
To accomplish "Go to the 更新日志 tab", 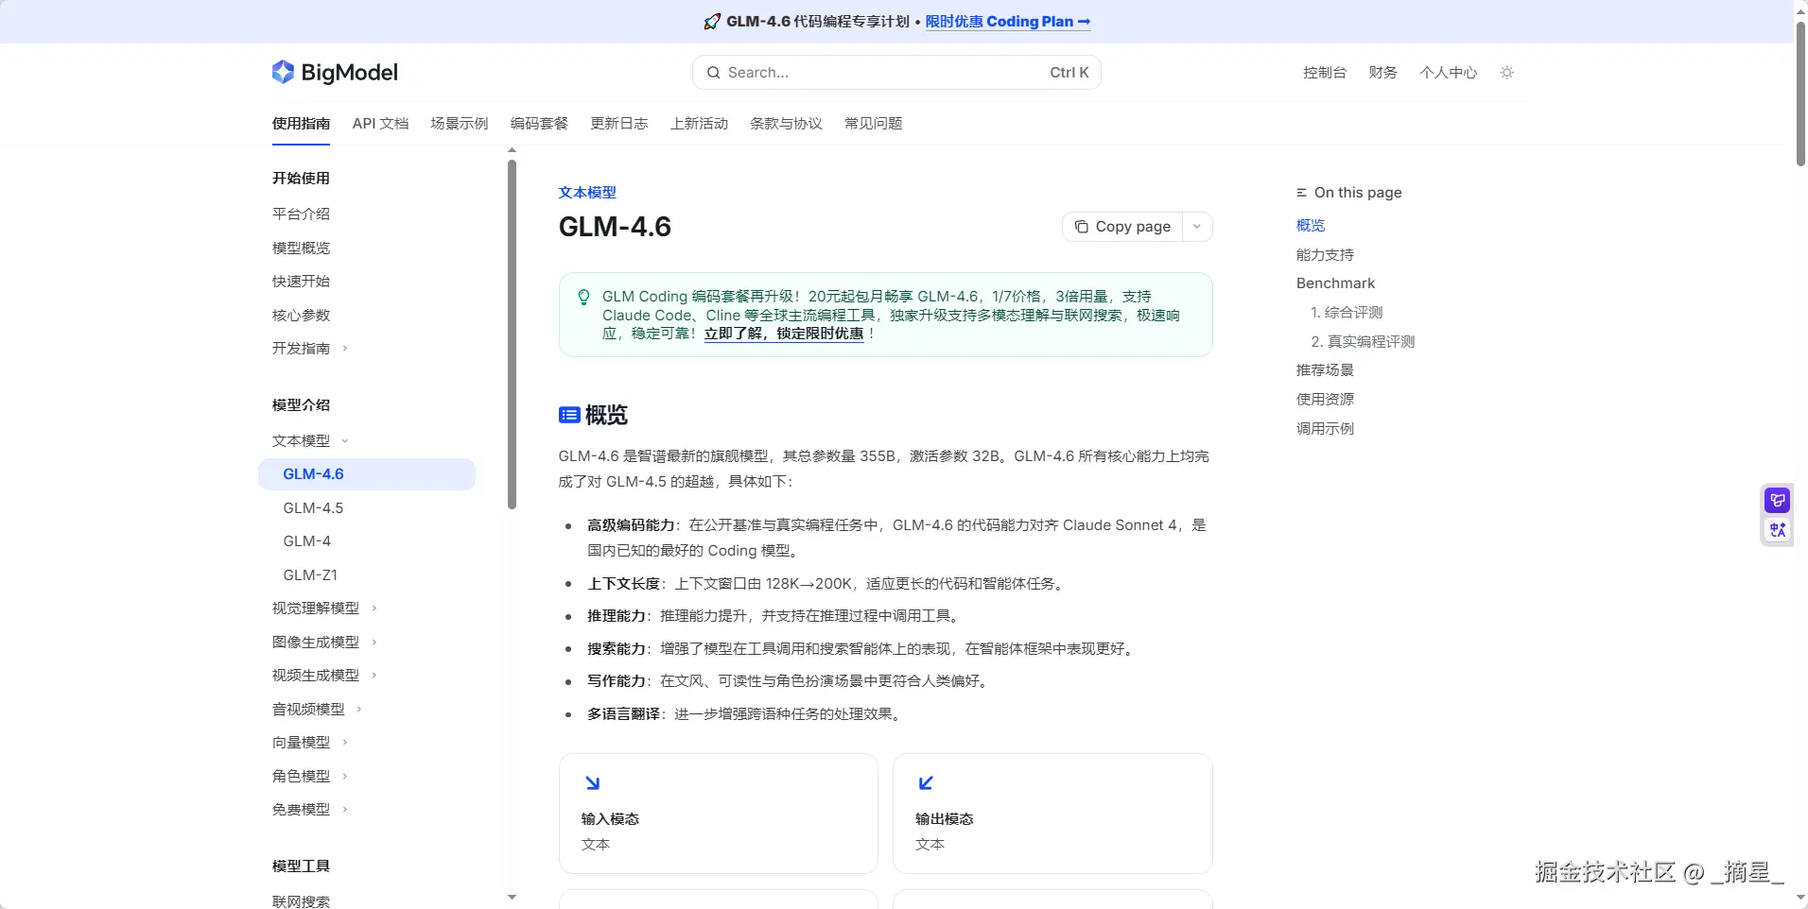I will click(x=619, y=124).
